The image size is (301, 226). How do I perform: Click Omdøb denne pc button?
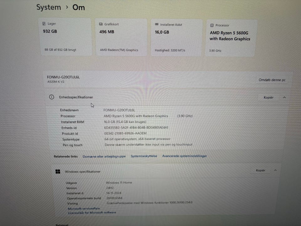[x=272, y=80]
